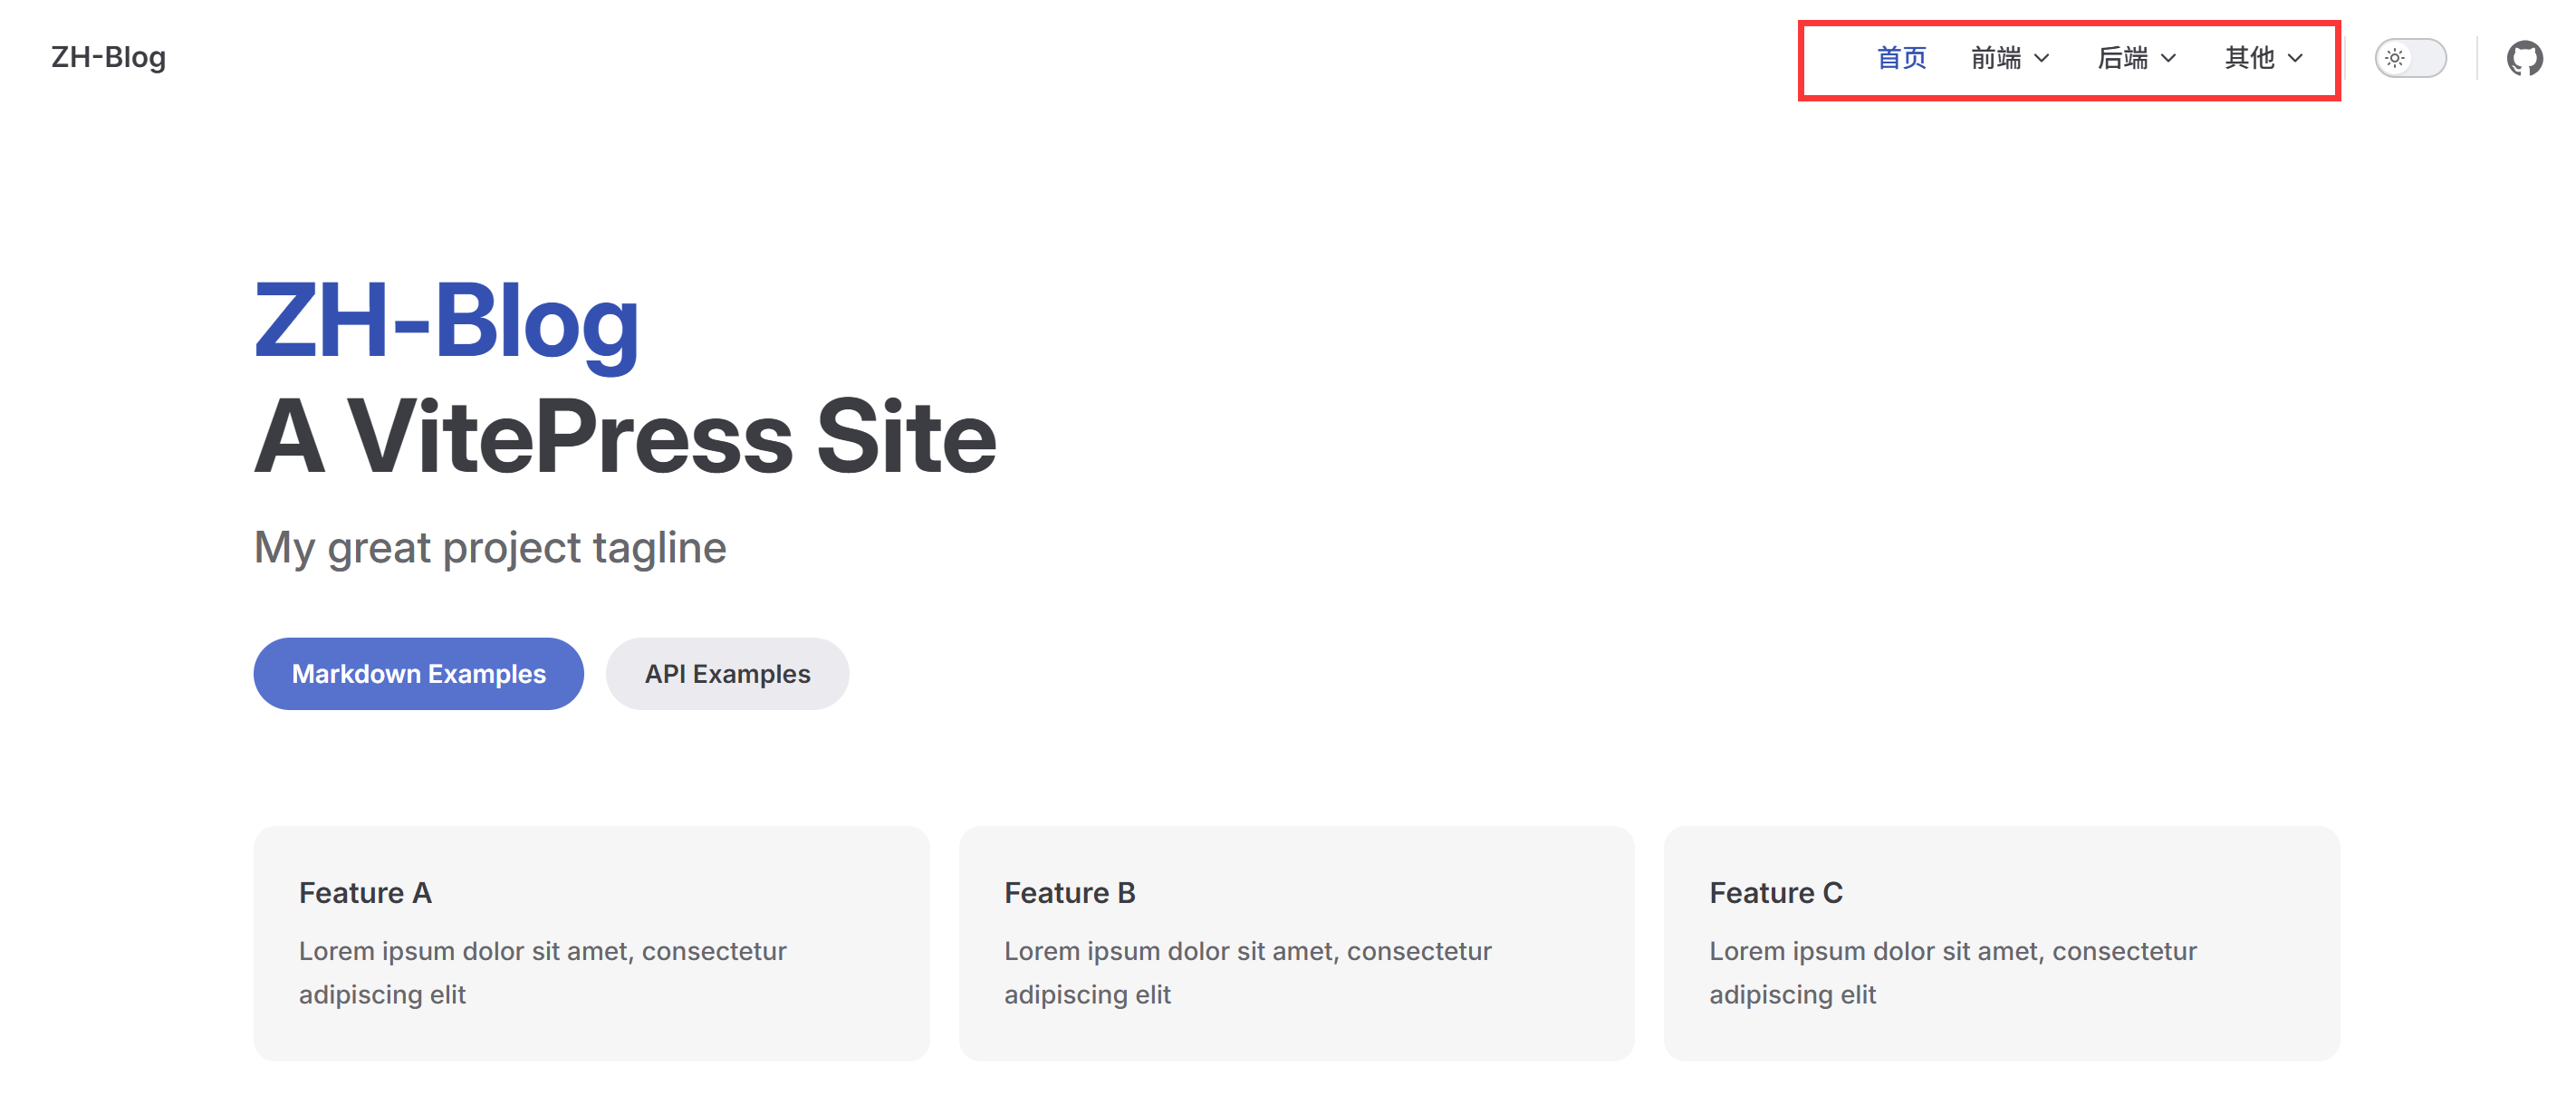This screenshot has width=2576, height=1095.
Task: Click the "A VitePress Site" hero text
Action: tap(625, 436)
